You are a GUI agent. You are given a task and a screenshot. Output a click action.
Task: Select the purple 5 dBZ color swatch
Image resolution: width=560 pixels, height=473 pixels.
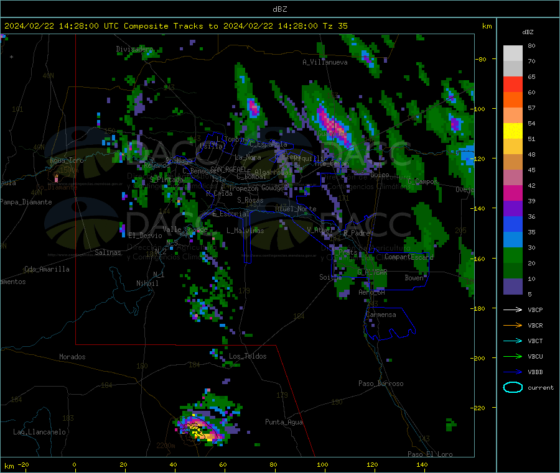(x=513, y=287)
